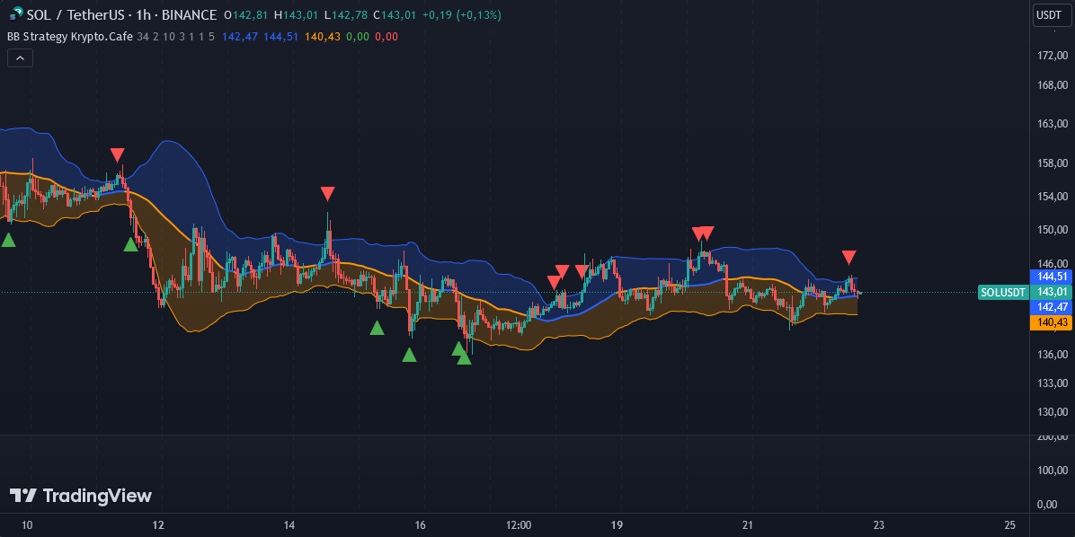Click the green 143,01 current price label
The image size is (1075, 537).
[x=1052, y=292]
